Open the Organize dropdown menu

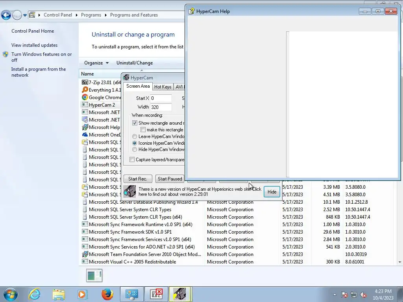[96, 63]
